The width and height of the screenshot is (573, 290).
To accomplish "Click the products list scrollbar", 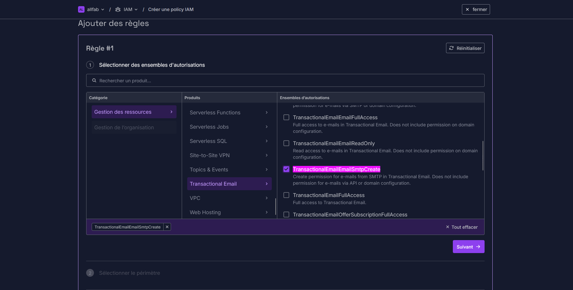I will [x=276, y=207].
